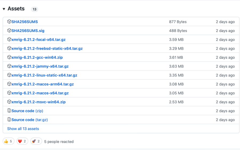
Task: Click package icon for gcc-win64 zip
Action: (9, 57)
